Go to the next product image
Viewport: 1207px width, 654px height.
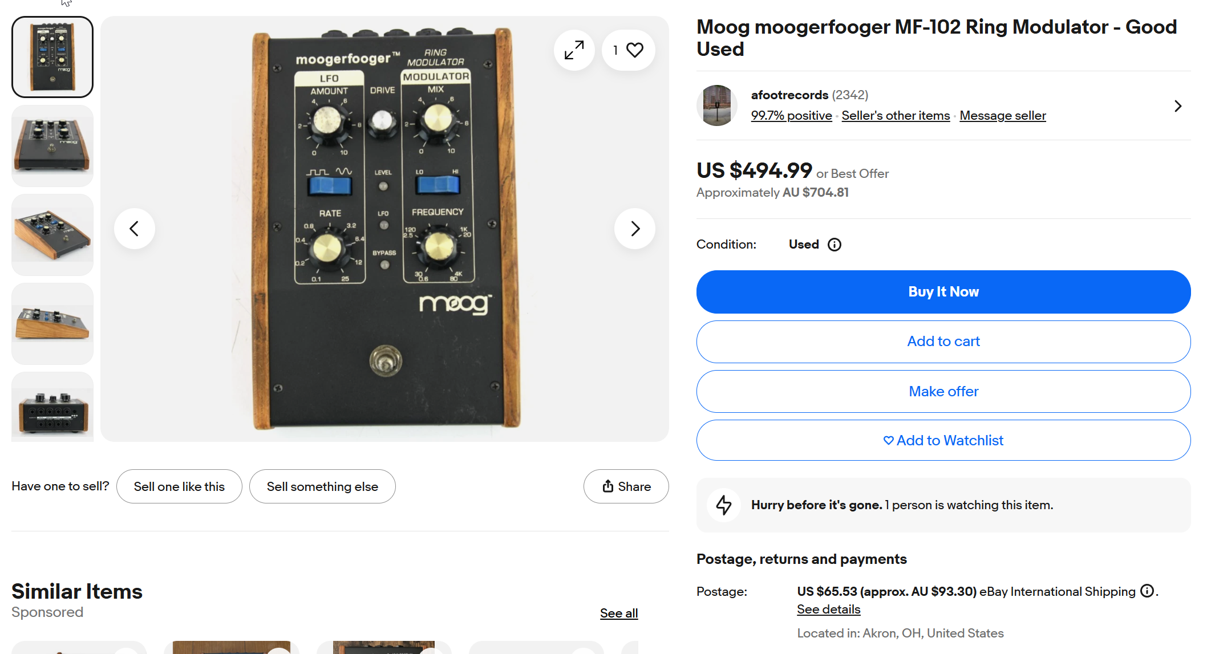pyautogui.click(x=634, y=229)
